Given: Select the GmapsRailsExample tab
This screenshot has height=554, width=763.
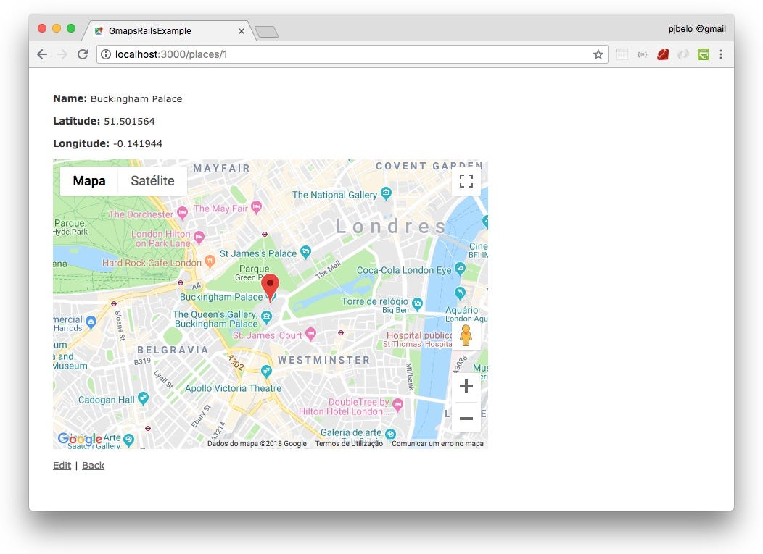Looking at the screenshot, I should (168, 30).
